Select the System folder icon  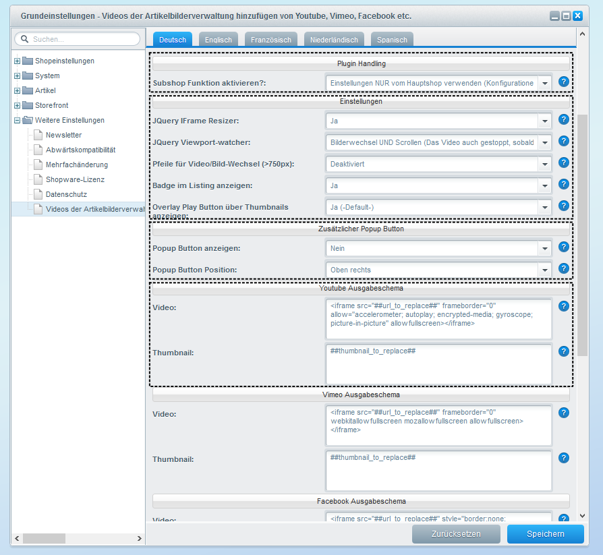point(27,76)
